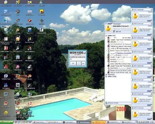Expand the Mobile (3) contact group

pos(106,74)
